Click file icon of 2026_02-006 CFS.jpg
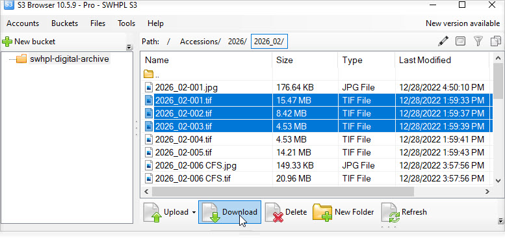Viewport: 505px width, 242px height. tap(148, 166)
